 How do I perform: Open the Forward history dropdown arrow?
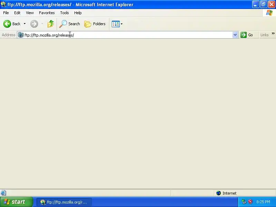coord(42,24)
